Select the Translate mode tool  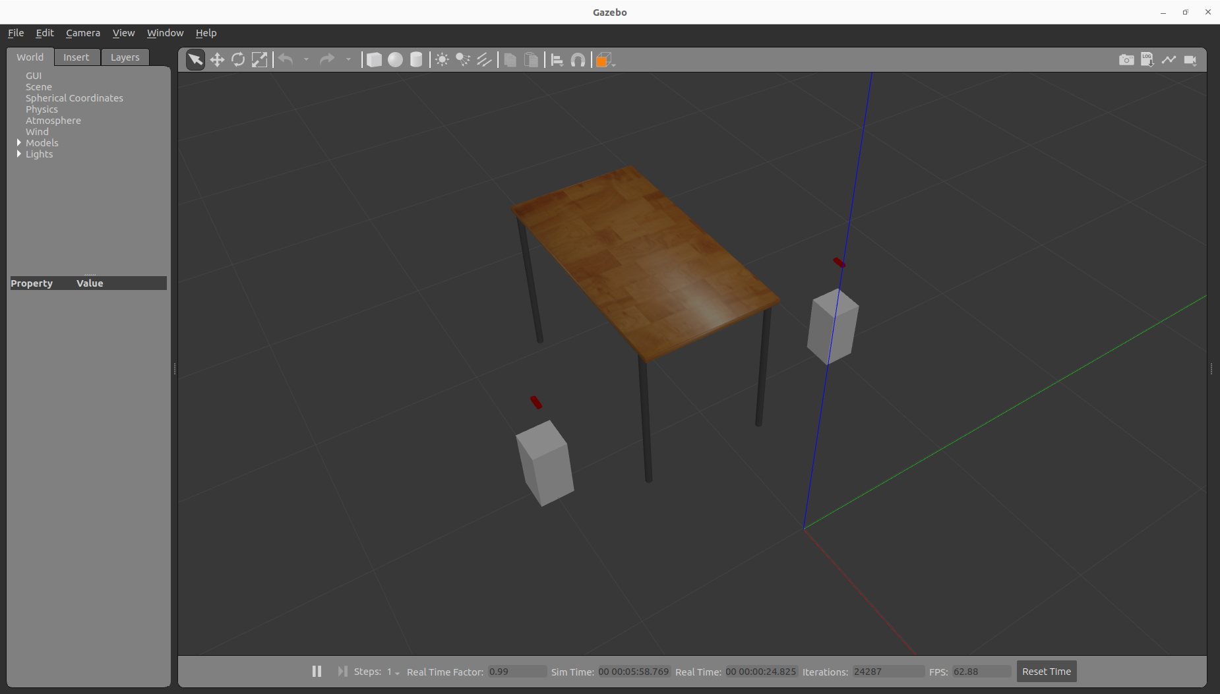pos(217,60)
